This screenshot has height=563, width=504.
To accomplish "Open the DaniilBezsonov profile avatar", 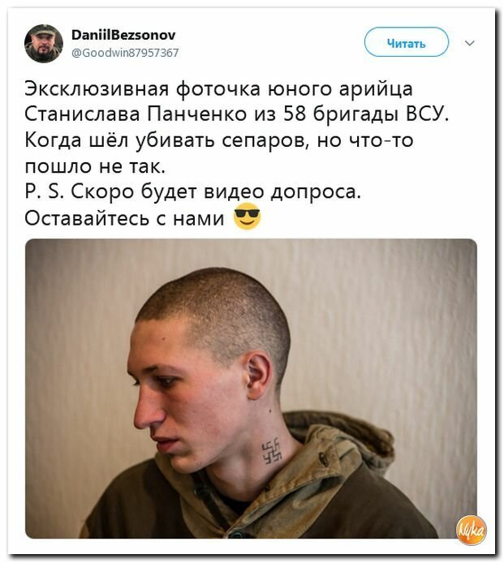I will (44, 44).
